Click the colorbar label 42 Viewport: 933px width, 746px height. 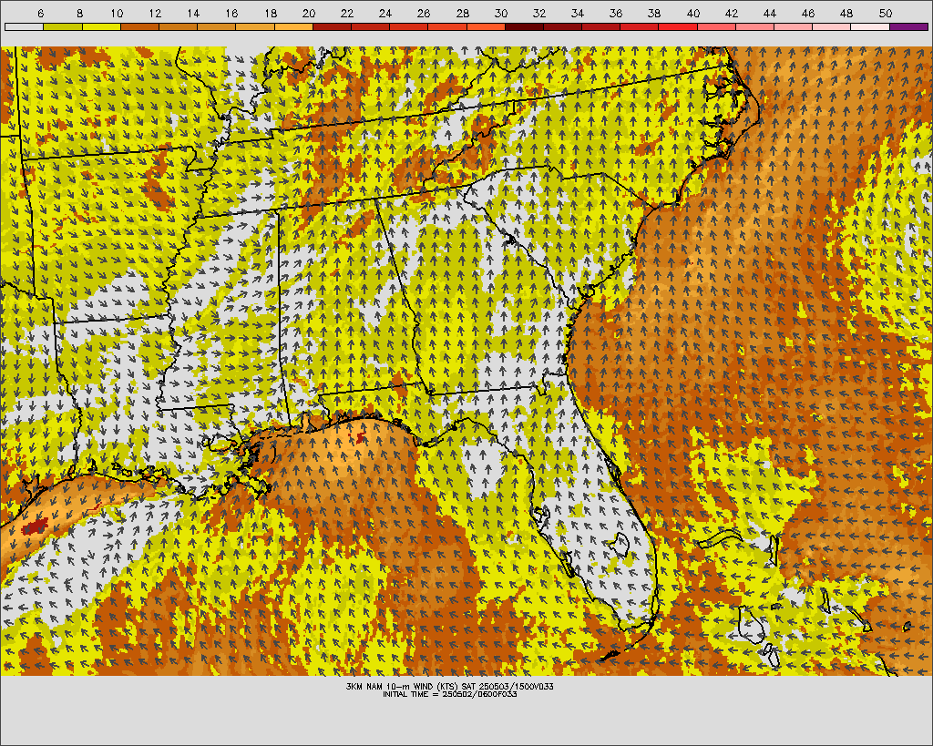(x=732, y=13)
